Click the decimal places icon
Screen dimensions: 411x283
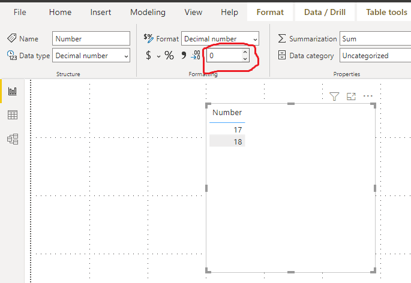196,55
